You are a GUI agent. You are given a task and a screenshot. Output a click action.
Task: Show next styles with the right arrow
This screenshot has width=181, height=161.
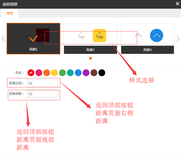click(178, 39)
